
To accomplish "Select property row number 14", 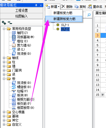I will coord(98,90).
